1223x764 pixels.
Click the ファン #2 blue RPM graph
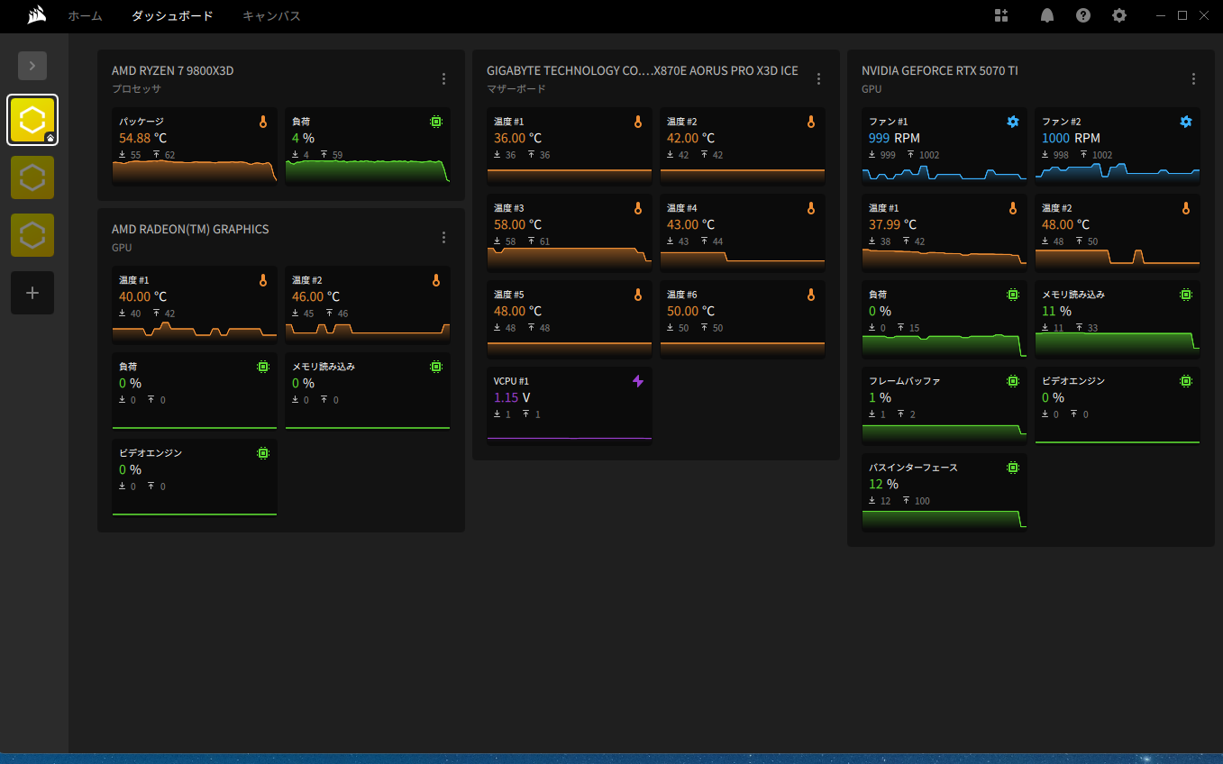coord(1118,173)
